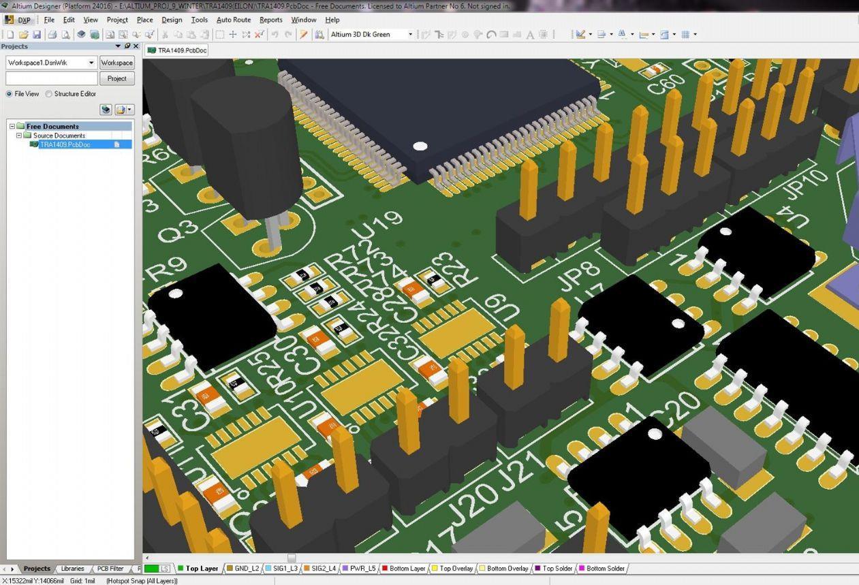Click the Project button
The height and width of the screenshot is (585, 859).
click(116, 78)
